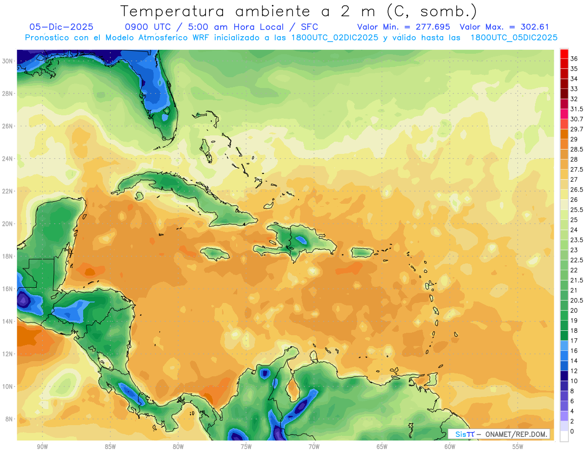Click the legend value "28.5"
Image resolution: width=587 pixels, height=453 pixels.
577,150
